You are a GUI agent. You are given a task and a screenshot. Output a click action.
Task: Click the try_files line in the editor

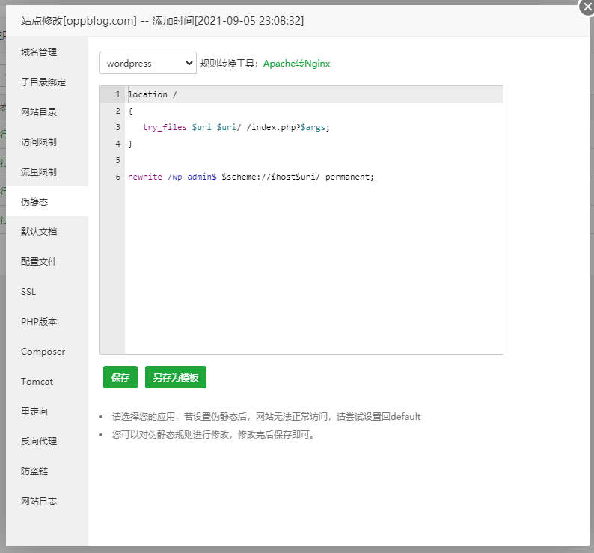pos(236,127)
